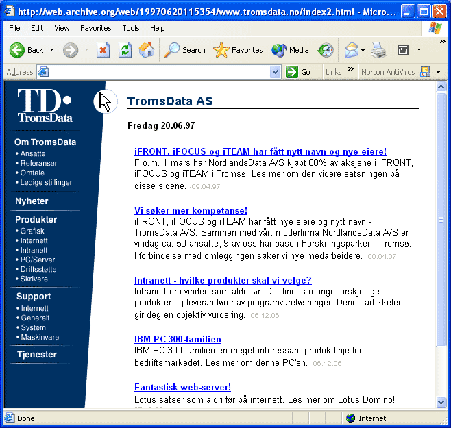The image size is (451, 428).
Task: Open the Search pane magnifier icon
Action: coord(172,50)
